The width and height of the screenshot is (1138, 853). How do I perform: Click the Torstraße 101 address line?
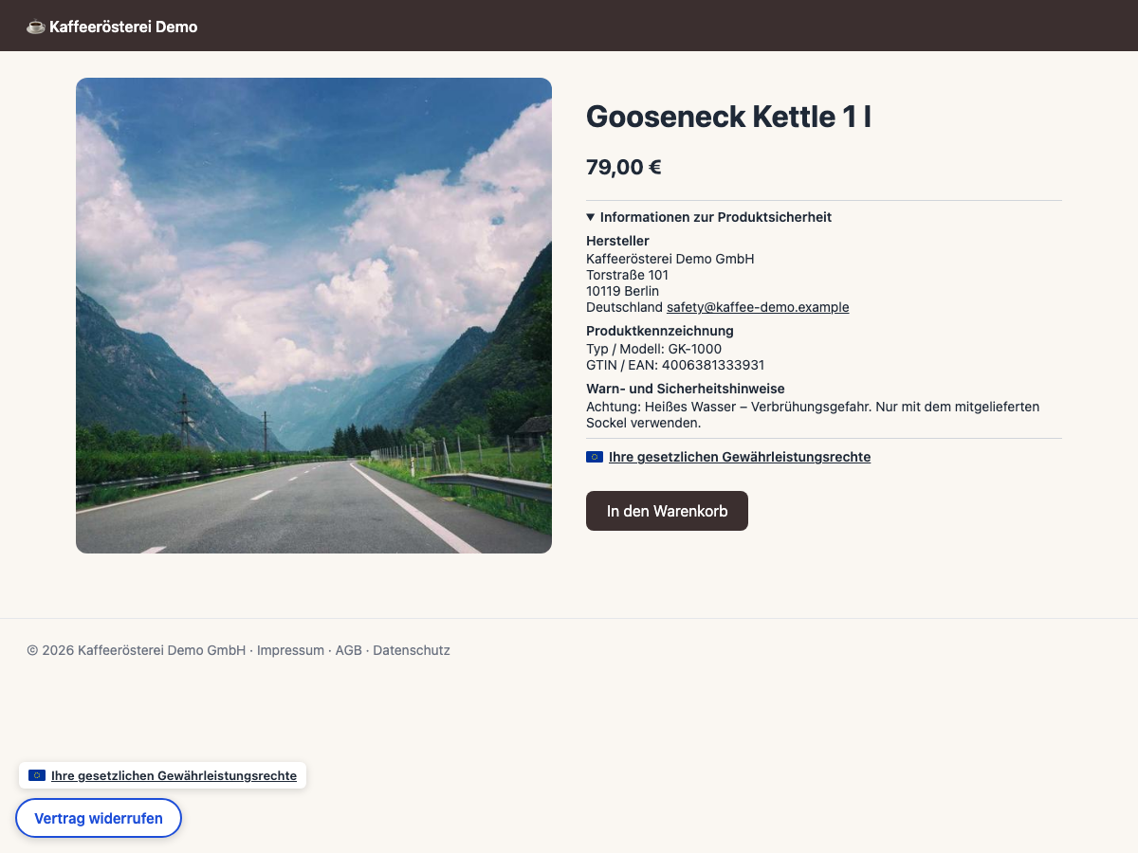pos(627,275)
